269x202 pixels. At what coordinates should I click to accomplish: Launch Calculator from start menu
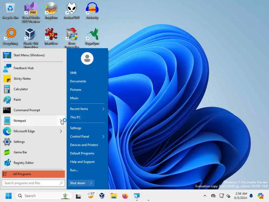click(33, 89)
